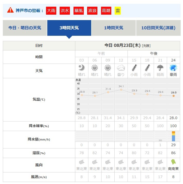183x184 pixels.
Task: Click the green wind direction arrow for 南南東
Action: click(173, 162)
